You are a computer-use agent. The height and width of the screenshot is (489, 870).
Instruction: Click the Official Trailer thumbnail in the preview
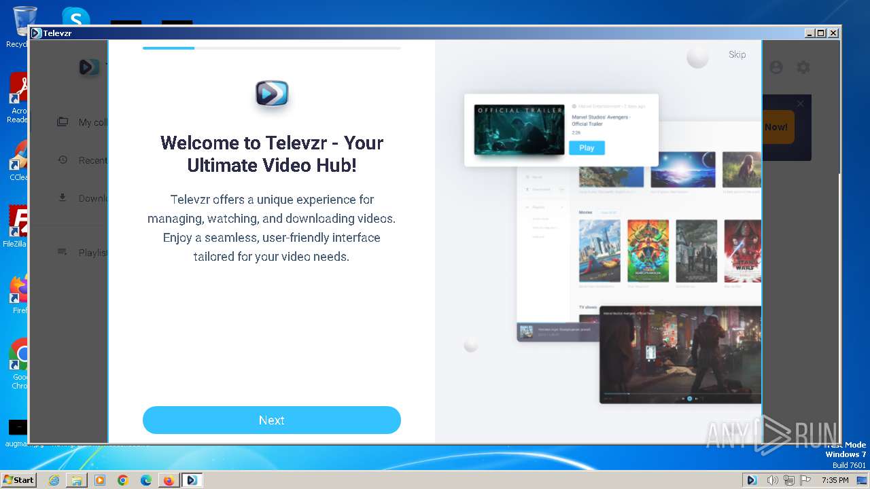pos(519,129)
